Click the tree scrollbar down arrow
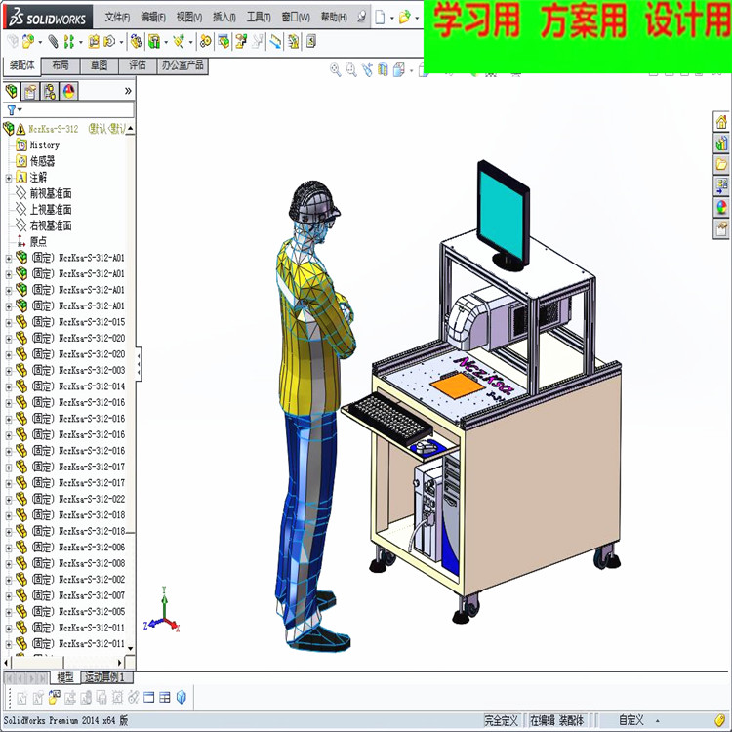Image resolution: width=732 pixels, height=732 pixels. pos(130,648)
